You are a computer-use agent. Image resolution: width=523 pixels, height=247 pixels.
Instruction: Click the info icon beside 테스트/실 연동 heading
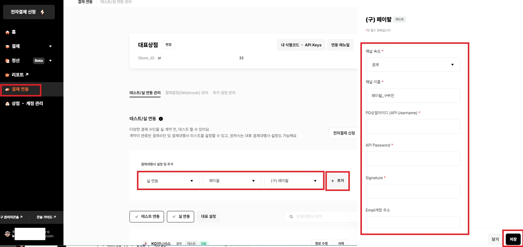click(x=161, y=119)
